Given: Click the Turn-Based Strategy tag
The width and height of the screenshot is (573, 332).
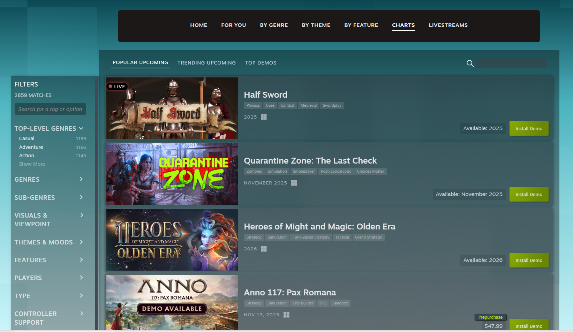Looking at the screenshot, I should point(311,237).
